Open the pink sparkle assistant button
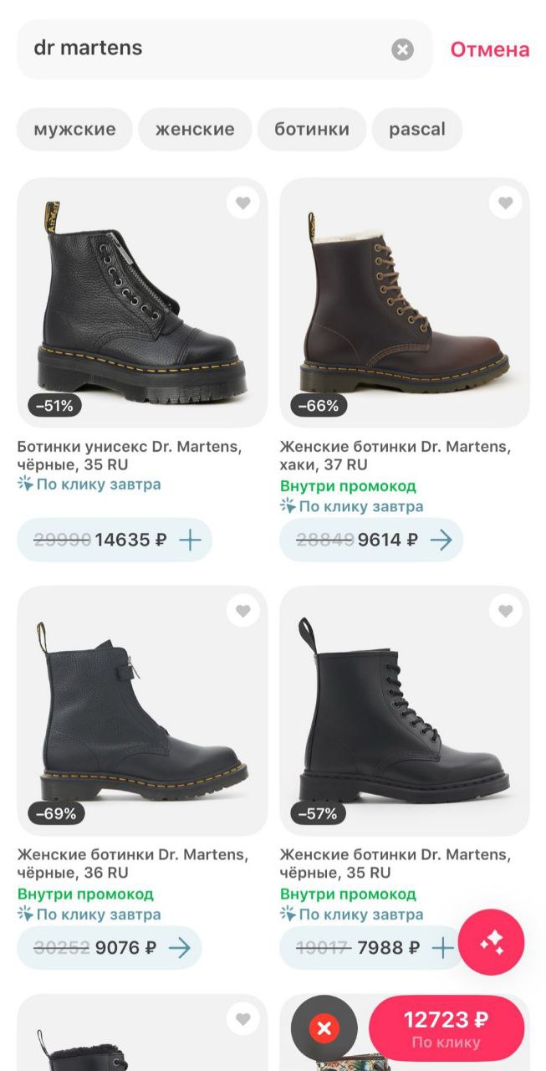546x1071 pixels. click(492, 942)
